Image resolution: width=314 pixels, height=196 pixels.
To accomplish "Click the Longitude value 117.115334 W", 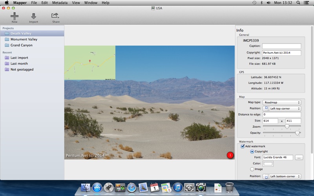I will (x=273, y=83).
